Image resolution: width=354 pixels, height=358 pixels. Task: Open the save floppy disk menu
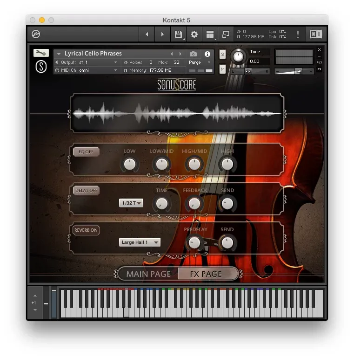(x=178, y=34)
